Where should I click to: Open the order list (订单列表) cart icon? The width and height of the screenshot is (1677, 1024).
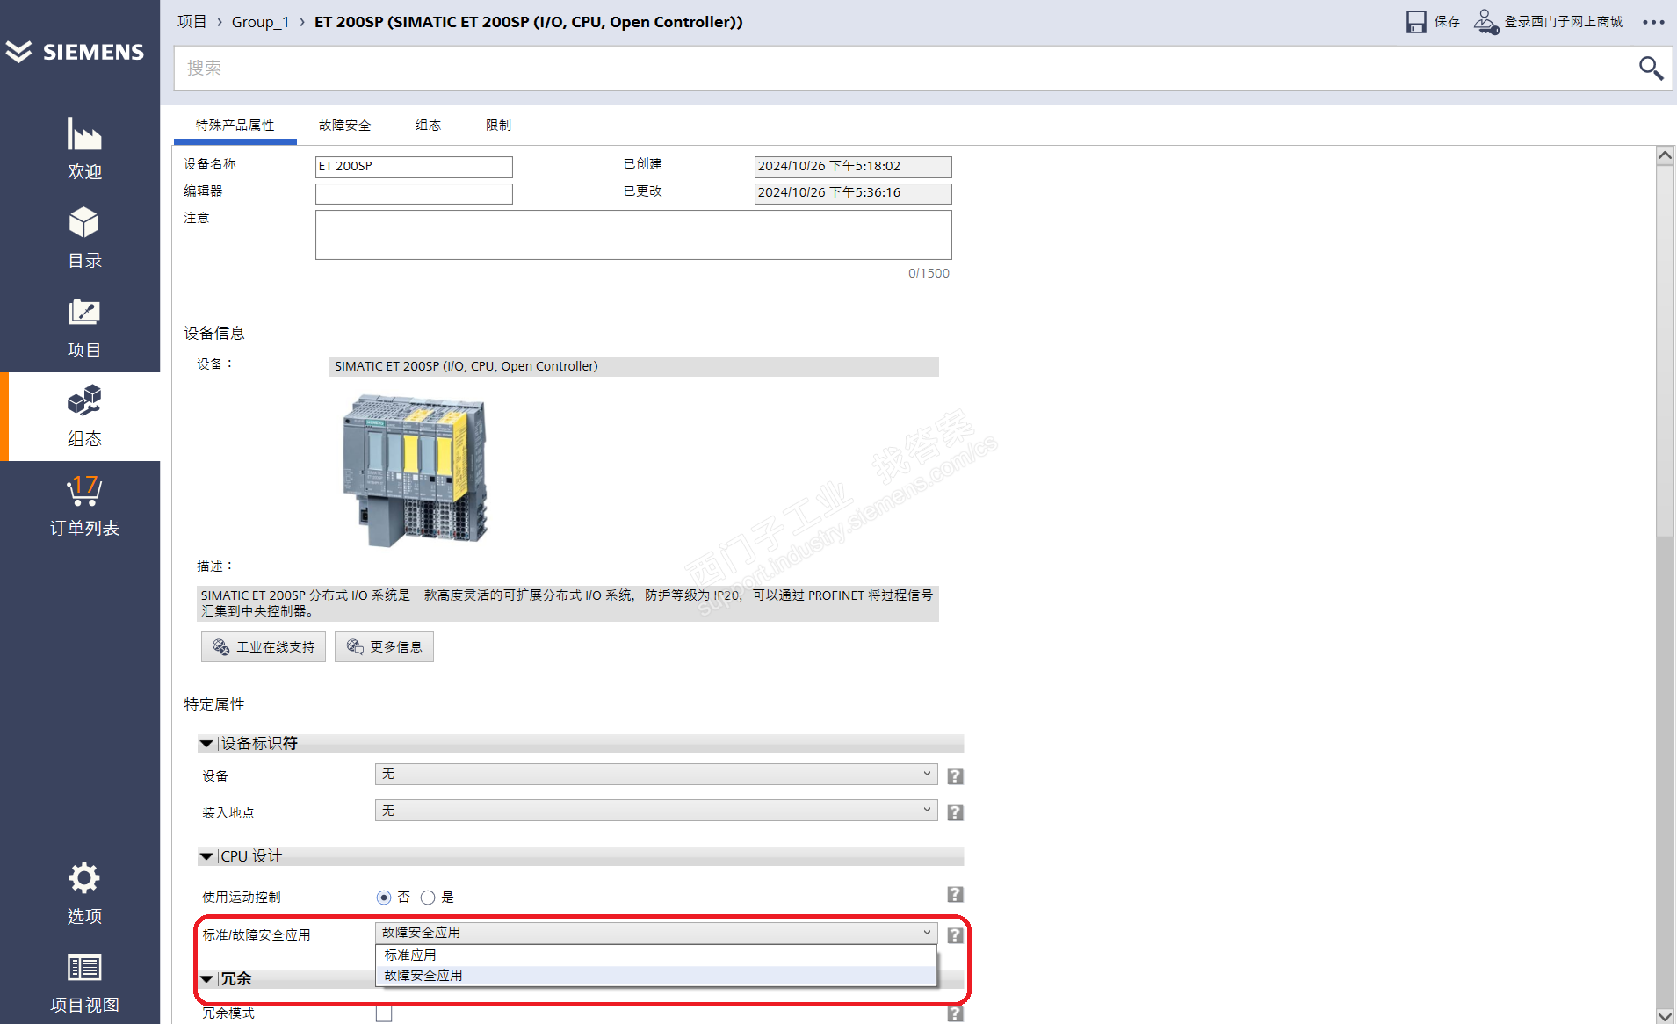[x=84, y=490]
